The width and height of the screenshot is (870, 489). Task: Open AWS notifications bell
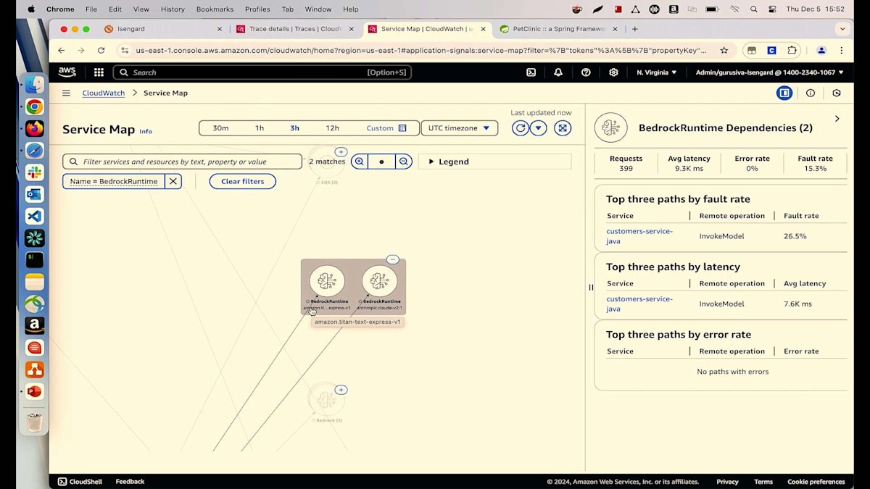tap(558, 72)
